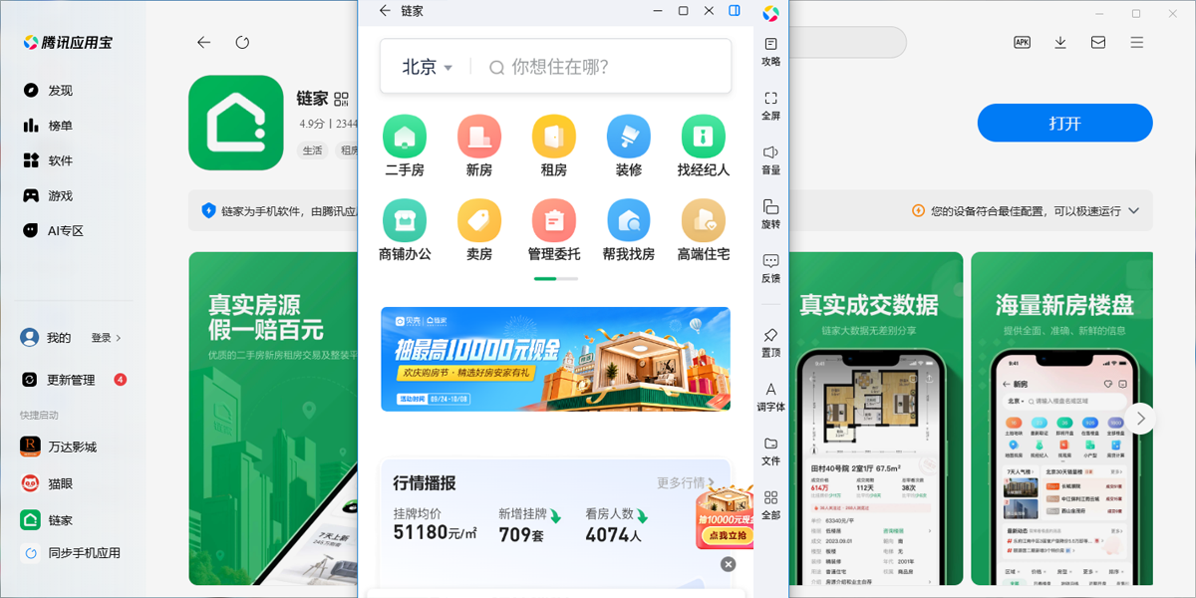Click the 新增挂牌 709套 value

pos(522,534)
